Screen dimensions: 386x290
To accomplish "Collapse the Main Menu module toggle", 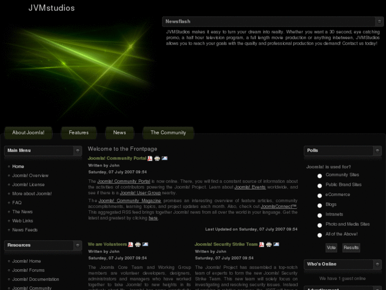I will click(78, 151).
